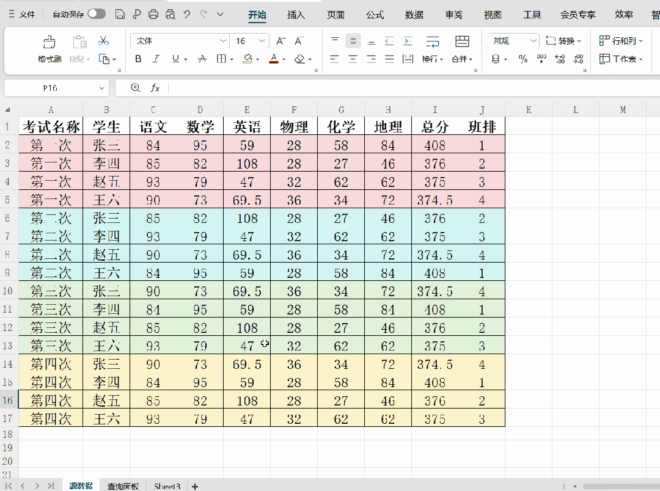Click the Format Painter icon
660x491 pixels.
(50, 42)
